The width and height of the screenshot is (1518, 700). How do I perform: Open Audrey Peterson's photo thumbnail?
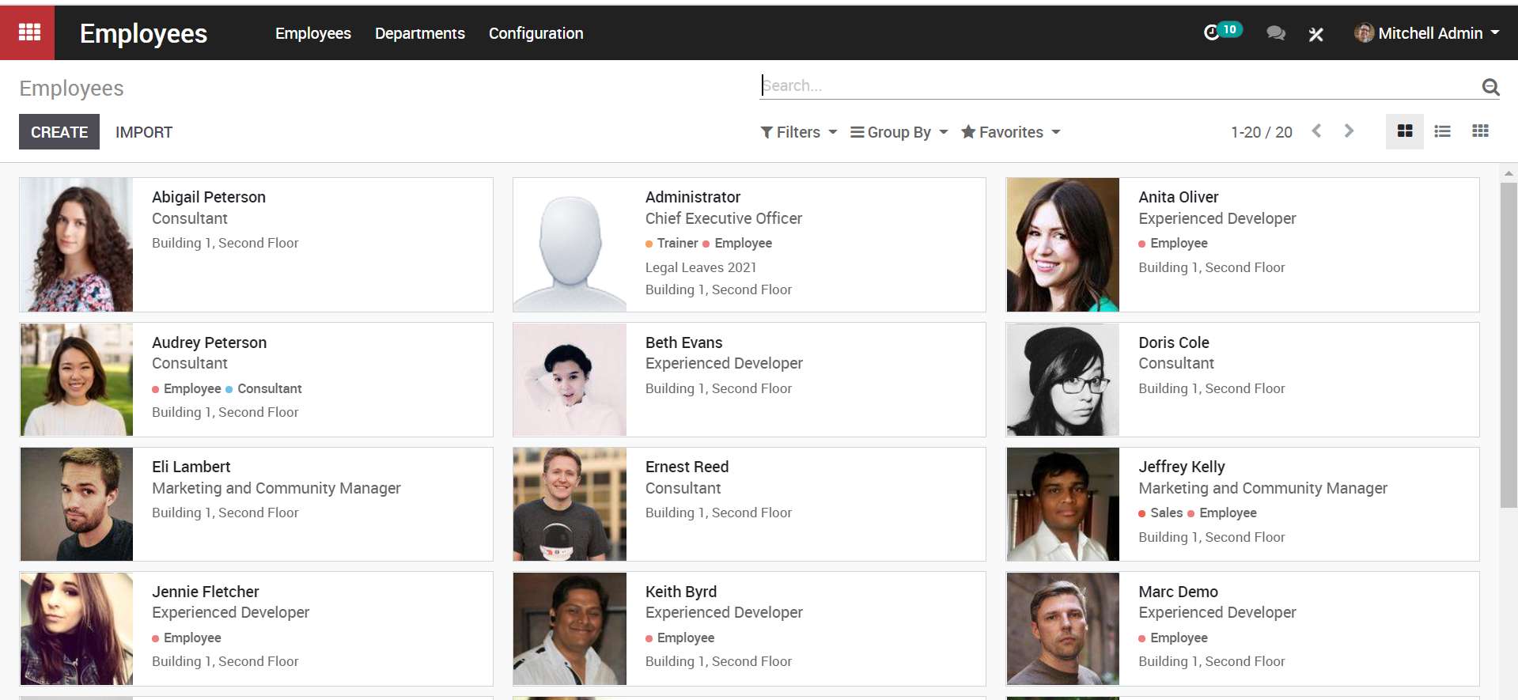pos(77,380)
